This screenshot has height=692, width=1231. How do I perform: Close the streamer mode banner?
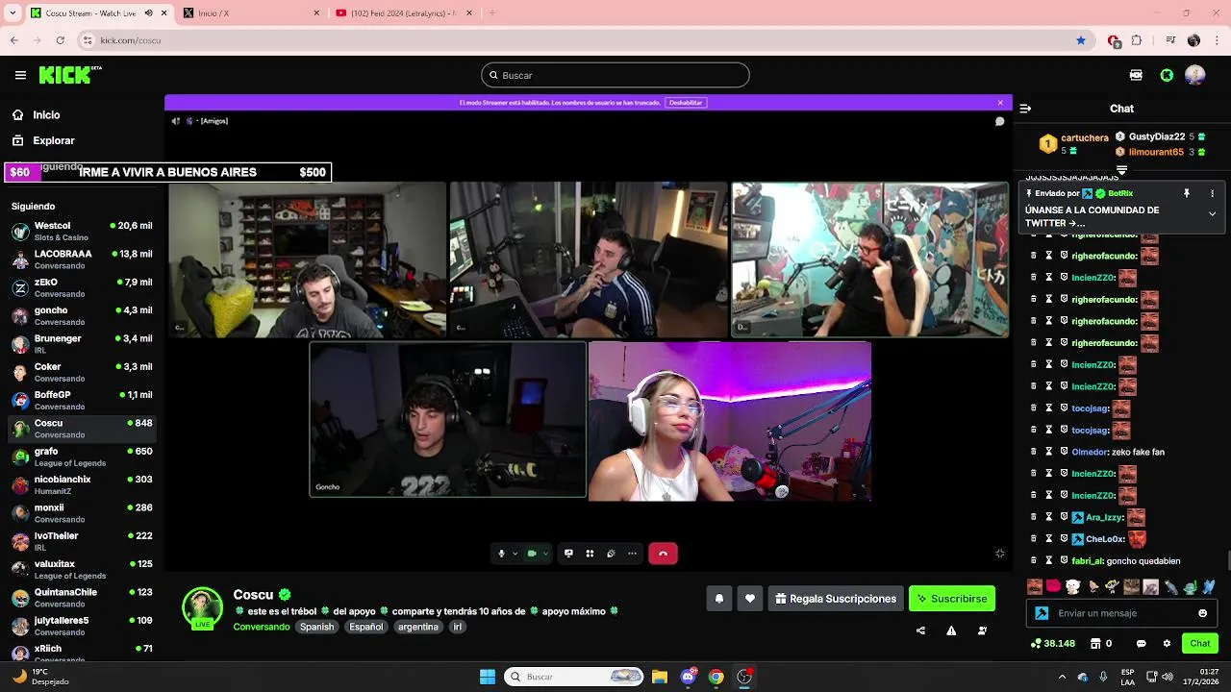pyautogui.click(x=1000, y=102)
